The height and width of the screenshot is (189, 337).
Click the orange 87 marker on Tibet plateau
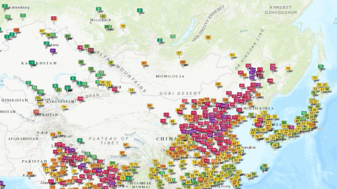point(126,145)
